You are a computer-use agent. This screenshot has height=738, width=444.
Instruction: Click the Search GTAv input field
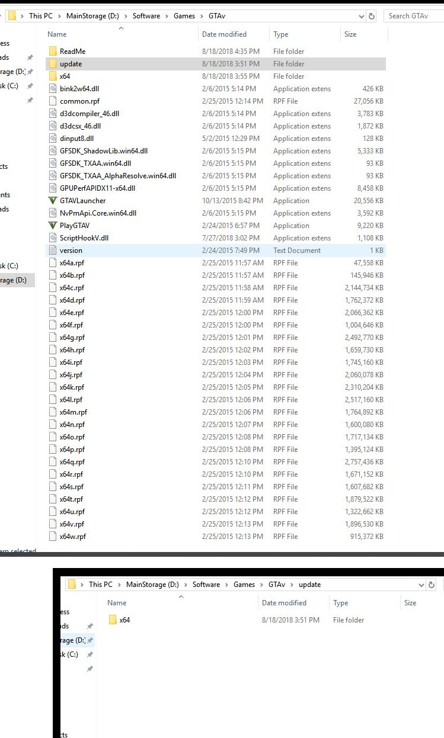coord(415,16)
